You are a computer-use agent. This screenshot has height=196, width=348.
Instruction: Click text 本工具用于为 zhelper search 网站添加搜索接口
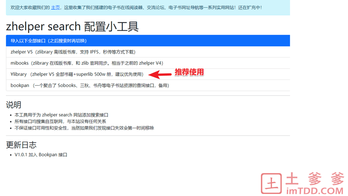[61, 115]
